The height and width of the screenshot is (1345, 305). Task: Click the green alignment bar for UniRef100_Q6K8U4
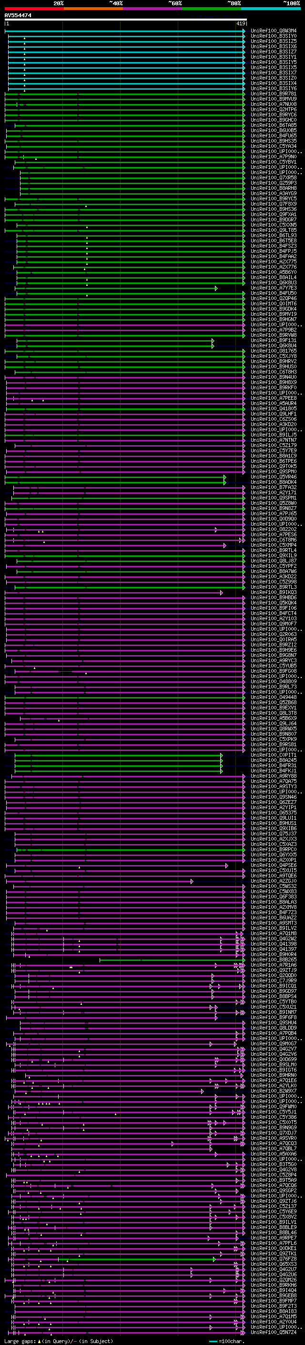tap(115, 345)
